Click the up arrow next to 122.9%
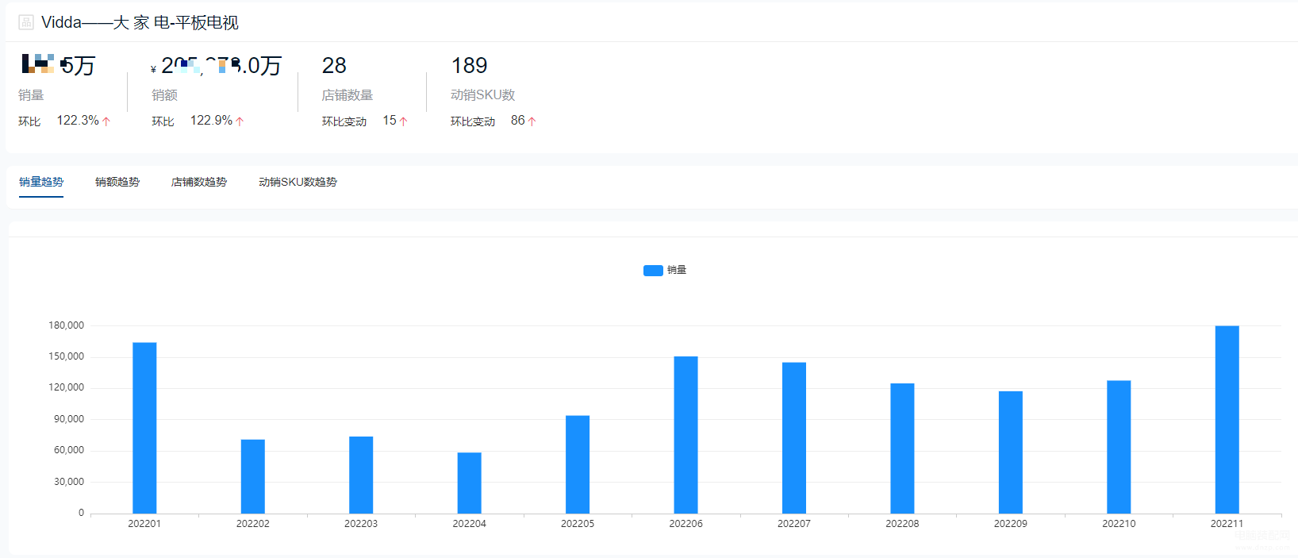This screenshot has height=558, width=1298. (x=240, y=121)
